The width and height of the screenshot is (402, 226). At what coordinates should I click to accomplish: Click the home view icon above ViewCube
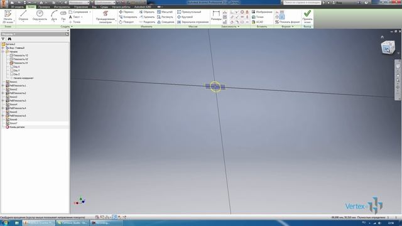[382, 37]
